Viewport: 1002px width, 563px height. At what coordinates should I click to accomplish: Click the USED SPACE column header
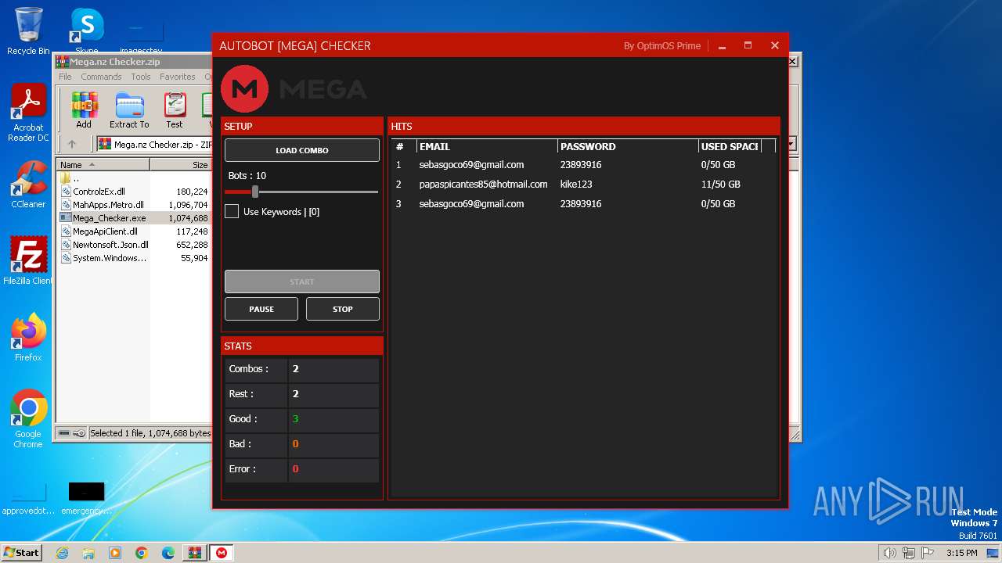tap(730, 146)
